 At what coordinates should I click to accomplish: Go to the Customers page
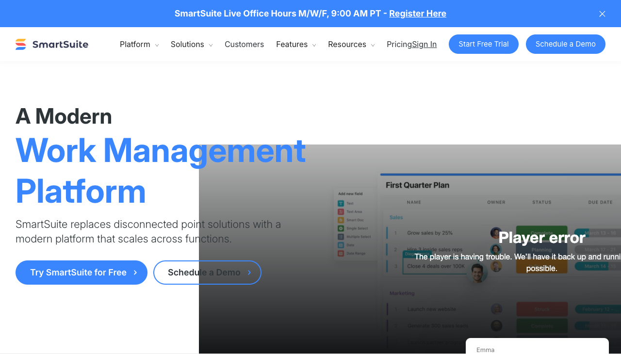point(244,44)
